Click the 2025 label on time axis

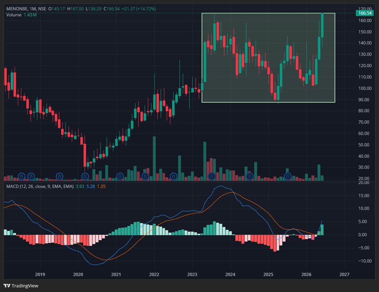(x=268, y=274)
